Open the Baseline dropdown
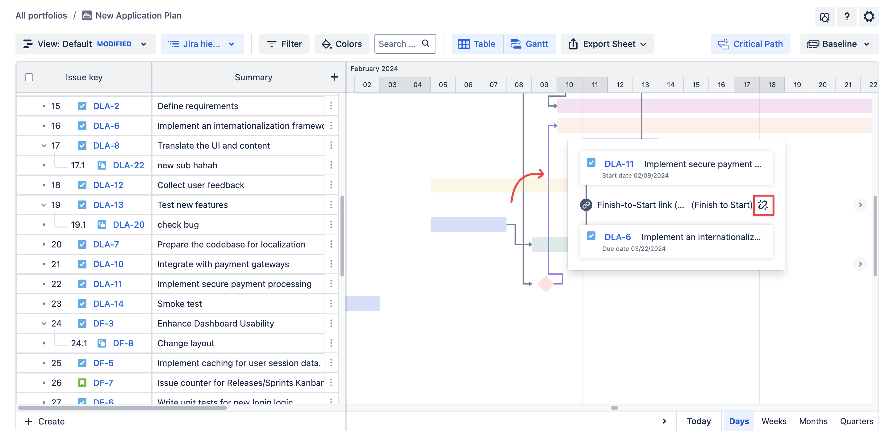889x443 pixels. tap(839, 44)
